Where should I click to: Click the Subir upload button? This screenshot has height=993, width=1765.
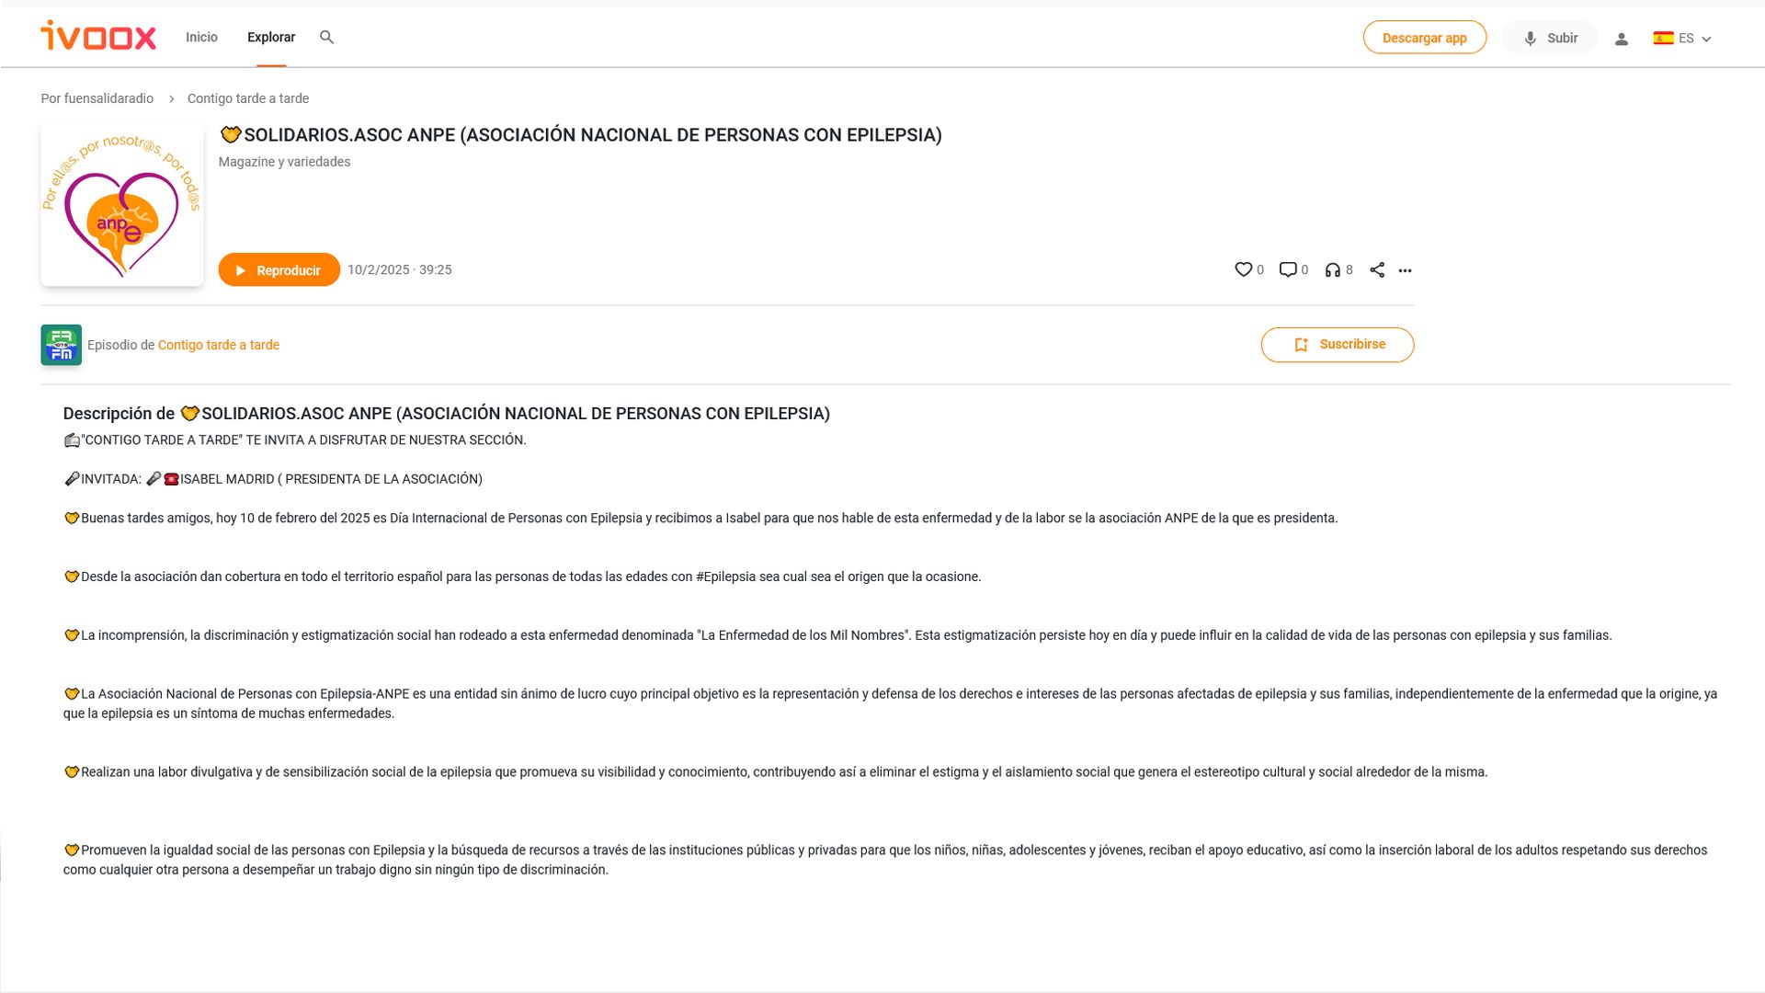(1550, 38)
